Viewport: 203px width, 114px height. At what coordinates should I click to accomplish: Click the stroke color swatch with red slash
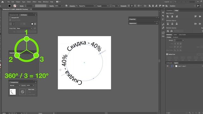[x=15, y=6]
